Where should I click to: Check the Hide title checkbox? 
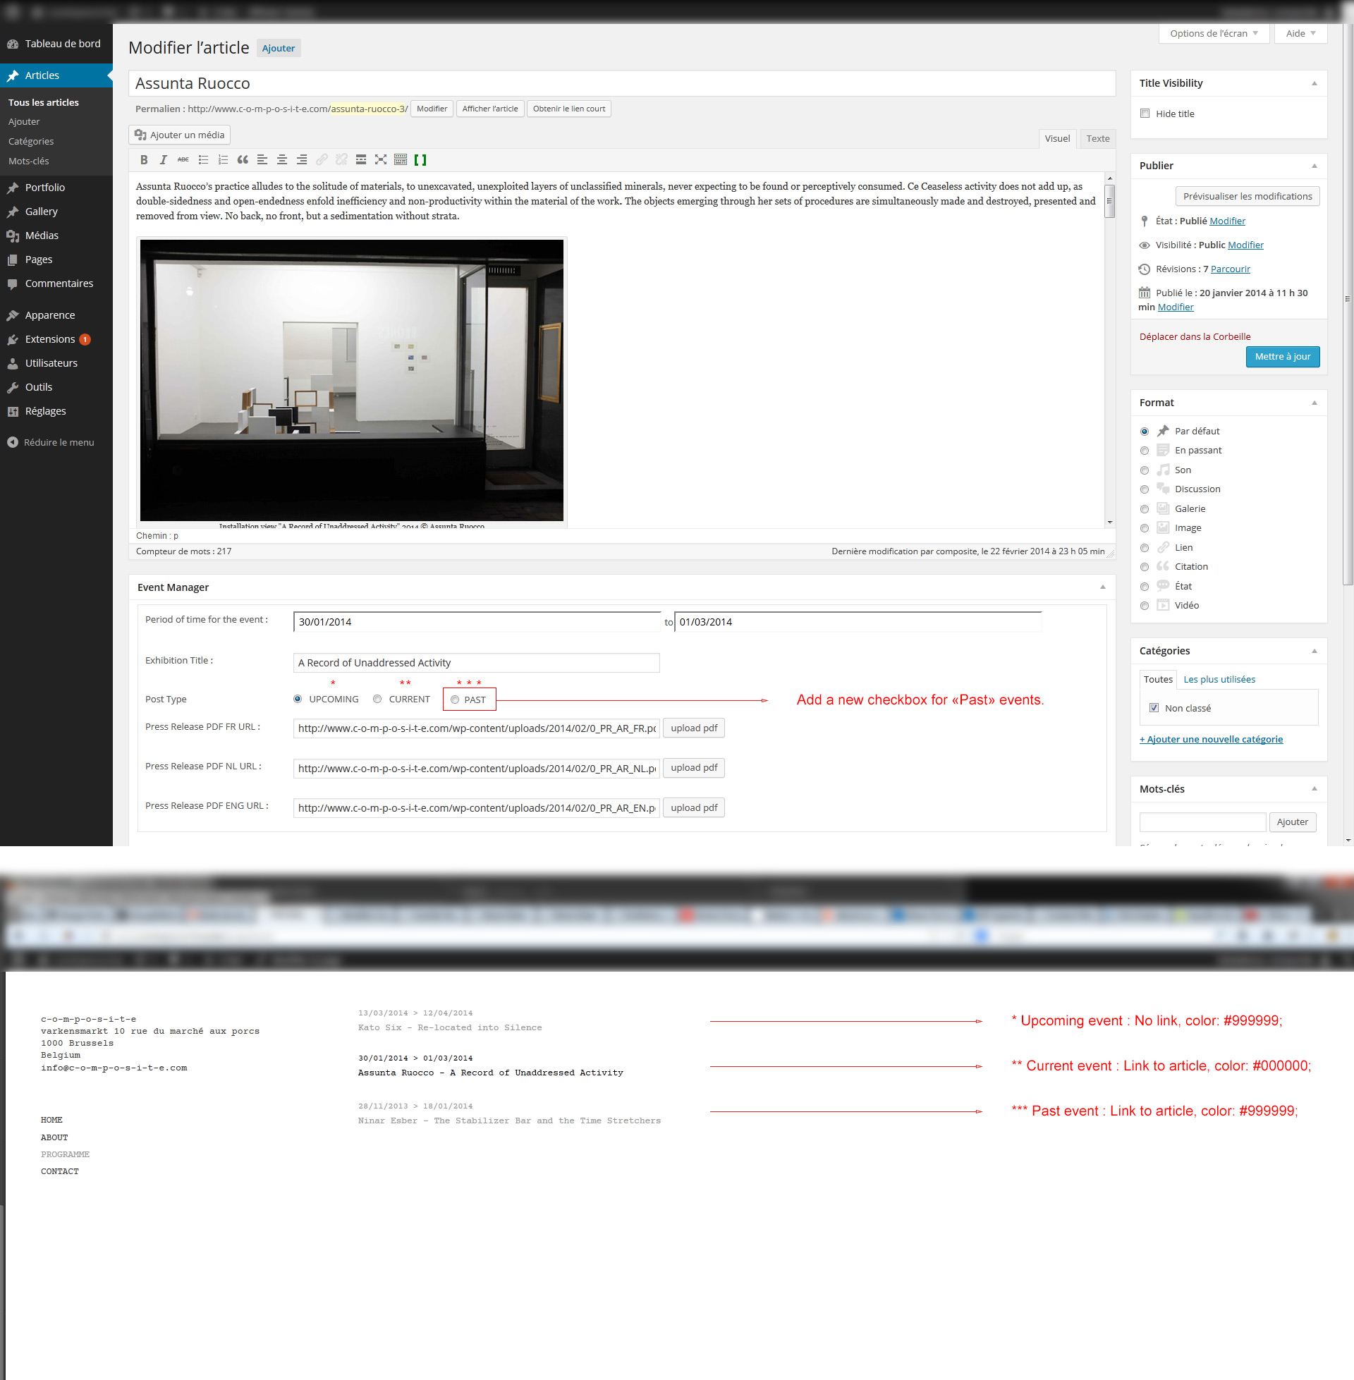[x=1145, y=113]
